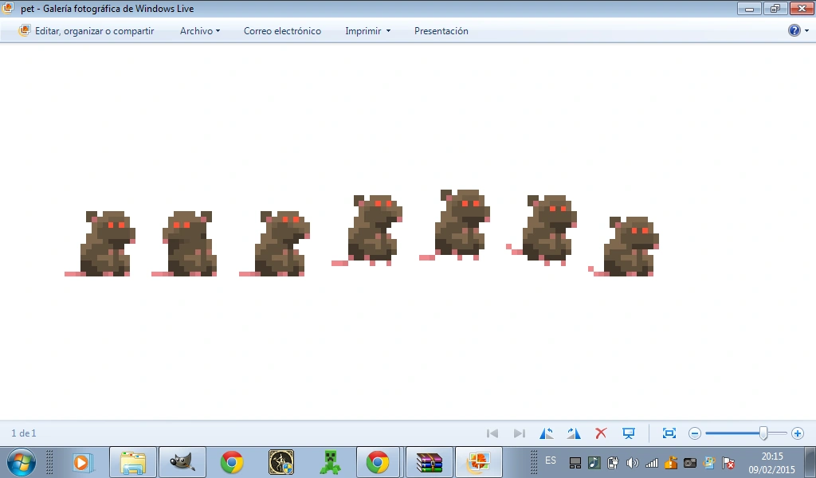
Task: Rotate the image counterclockwise
Action: tap(547, 433)
